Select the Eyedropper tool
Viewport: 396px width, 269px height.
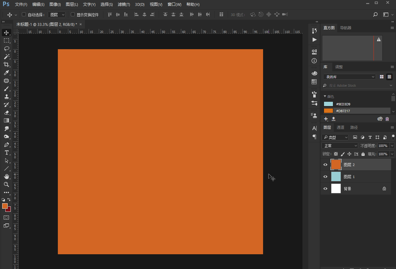[x=6, y=73]
